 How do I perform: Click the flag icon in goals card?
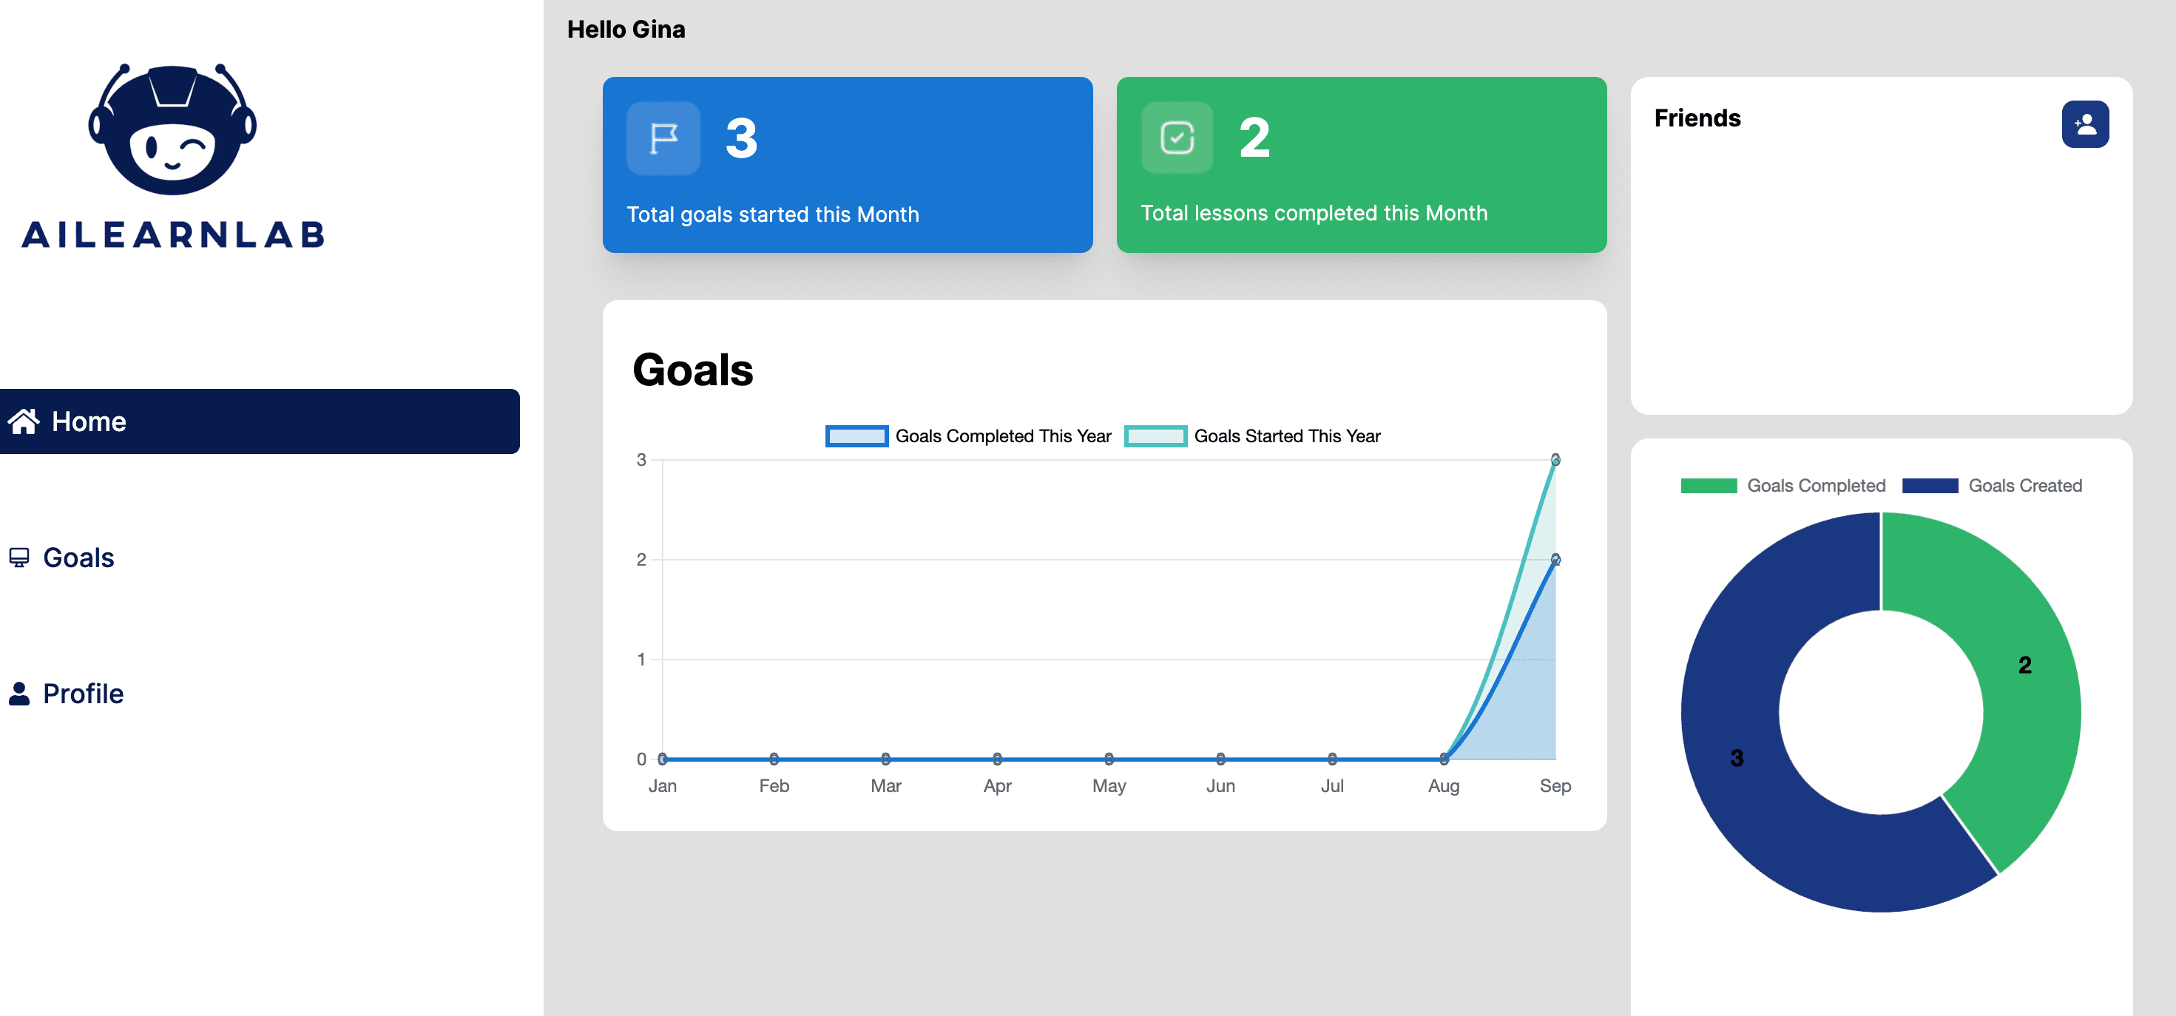coord(663,138)
